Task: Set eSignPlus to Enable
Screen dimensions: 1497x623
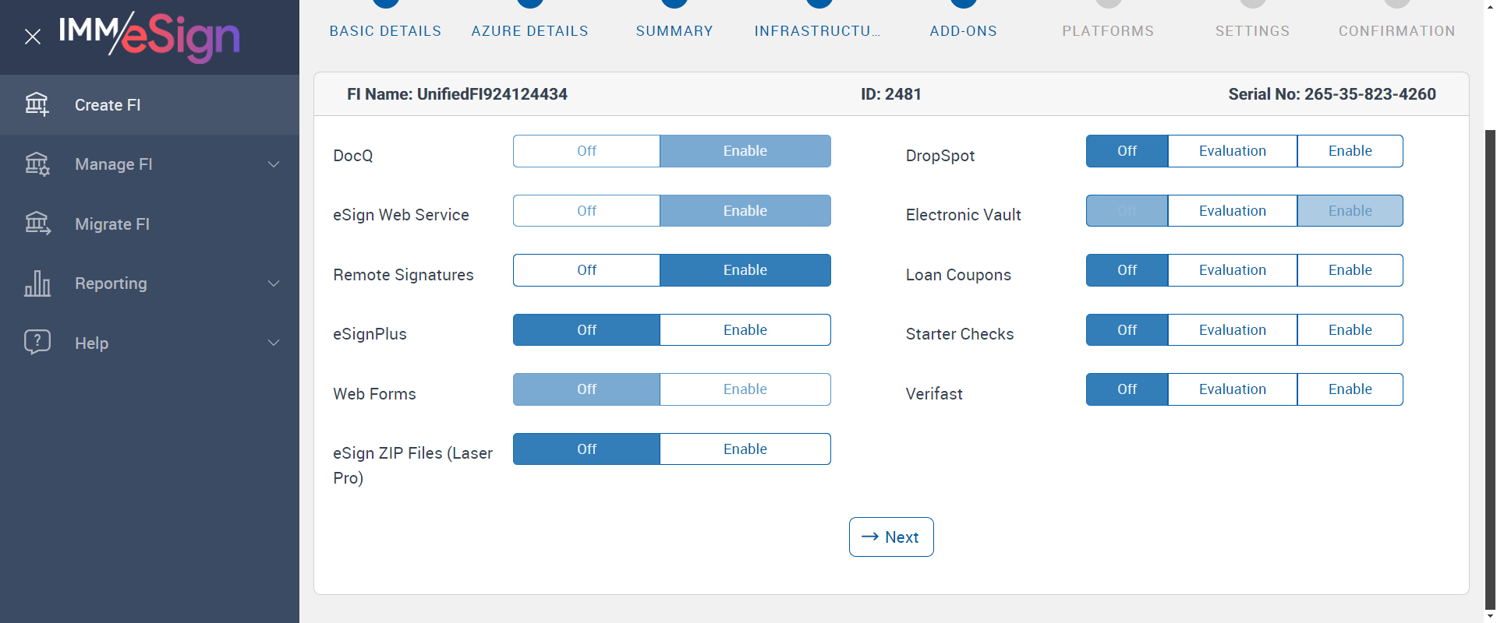Action: (x=745, y=330)
